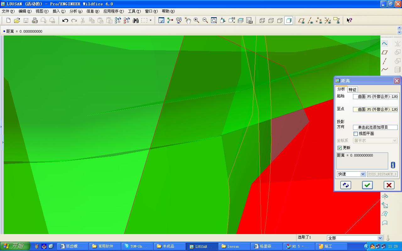Open the Reorient view icon
Image resolution: width=402 pixels, height=251 pixels.
coord(223,20)
